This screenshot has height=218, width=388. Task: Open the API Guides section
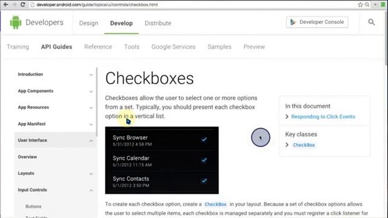coord(56,47)
